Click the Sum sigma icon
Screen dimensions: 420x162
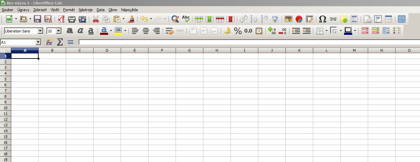pyautogui.click(x=60, y=42)
